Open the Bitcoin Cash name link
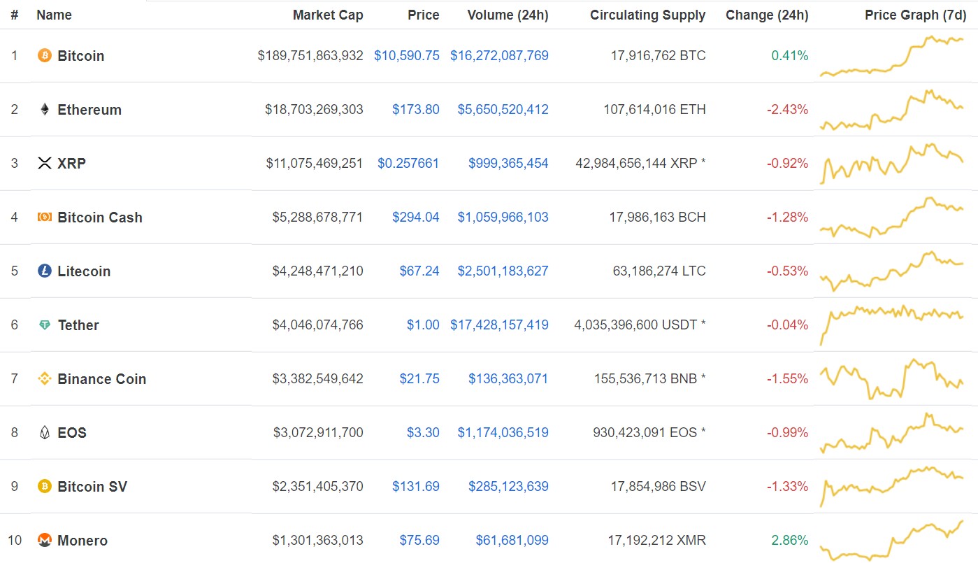 tap(100, 217)
